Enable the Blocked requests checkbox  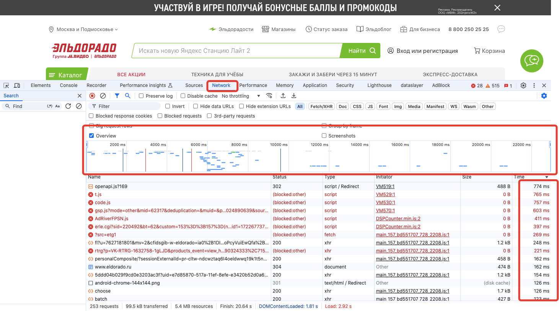160,116
